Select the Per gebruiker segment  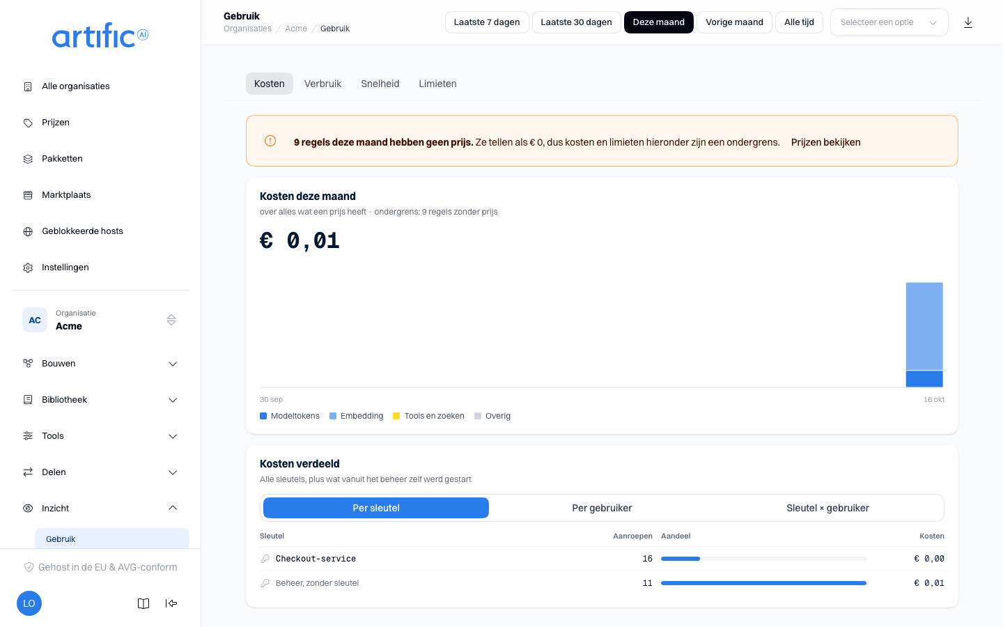[x=602, y=508]
